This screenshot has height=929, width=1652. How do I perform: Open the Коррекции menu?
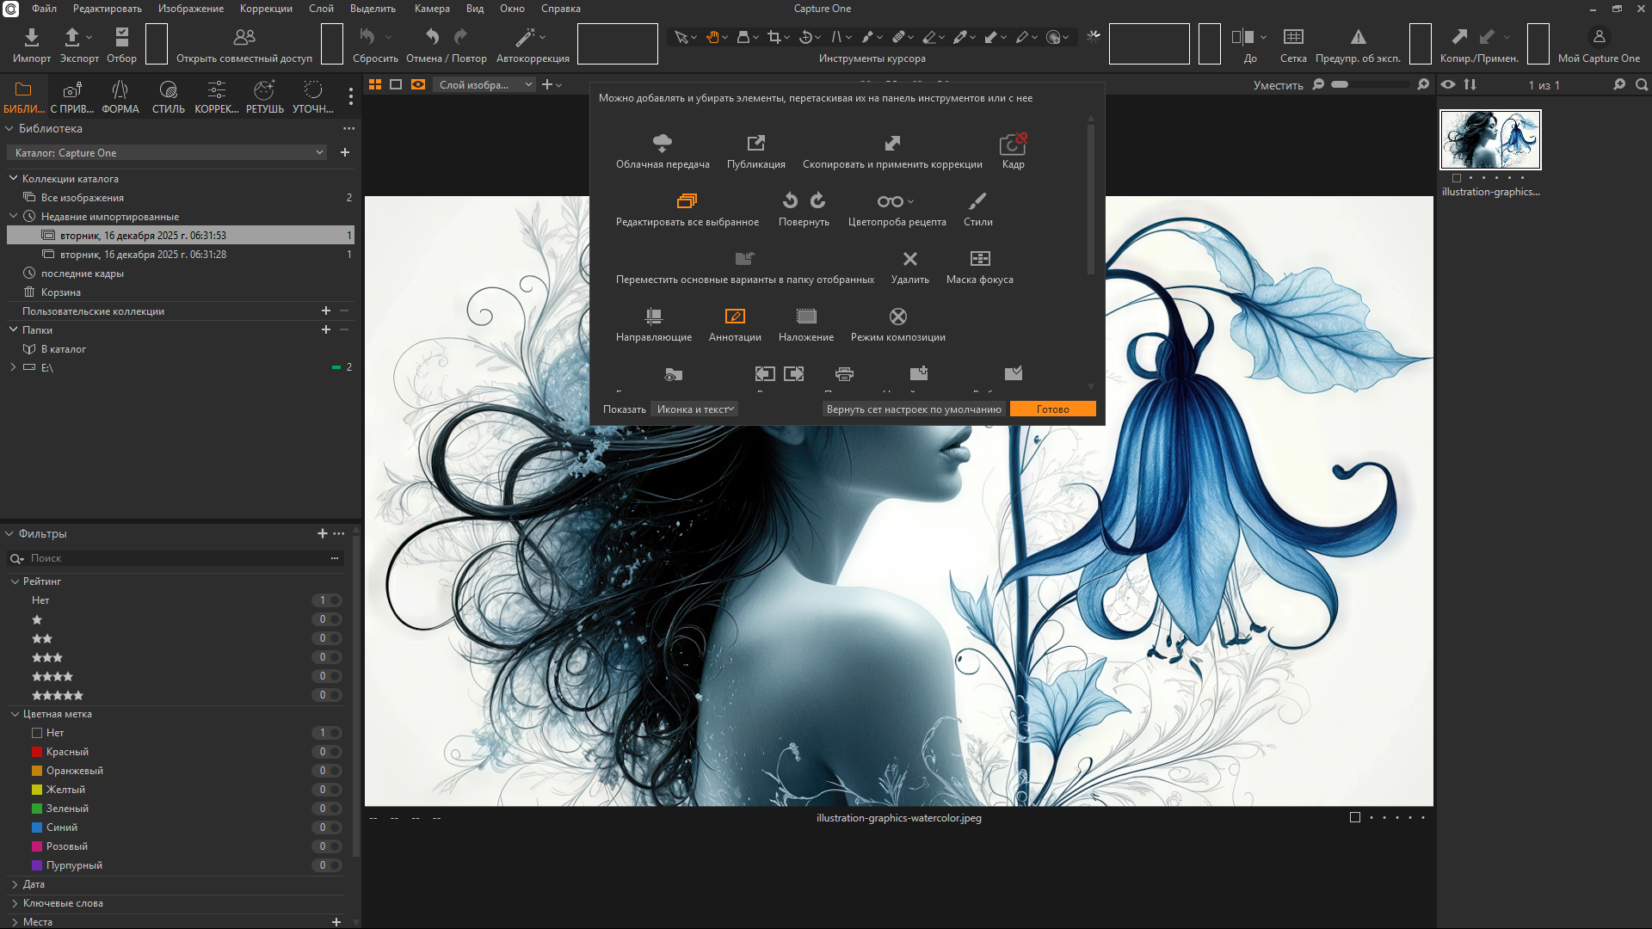click(x=266, y=9)
